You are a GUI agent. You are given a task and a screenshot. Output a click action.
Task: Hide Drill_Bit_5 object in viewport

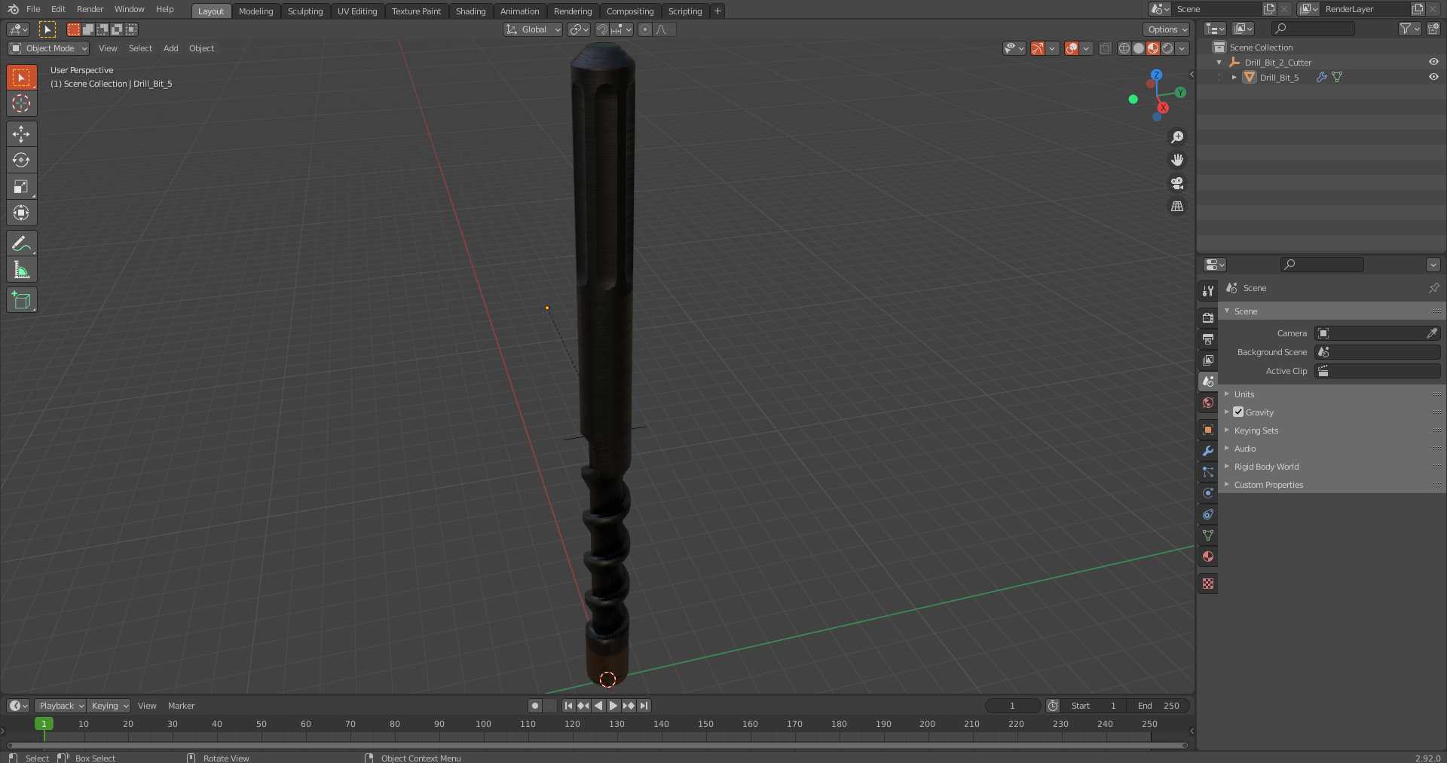[x=1433, y=77]
